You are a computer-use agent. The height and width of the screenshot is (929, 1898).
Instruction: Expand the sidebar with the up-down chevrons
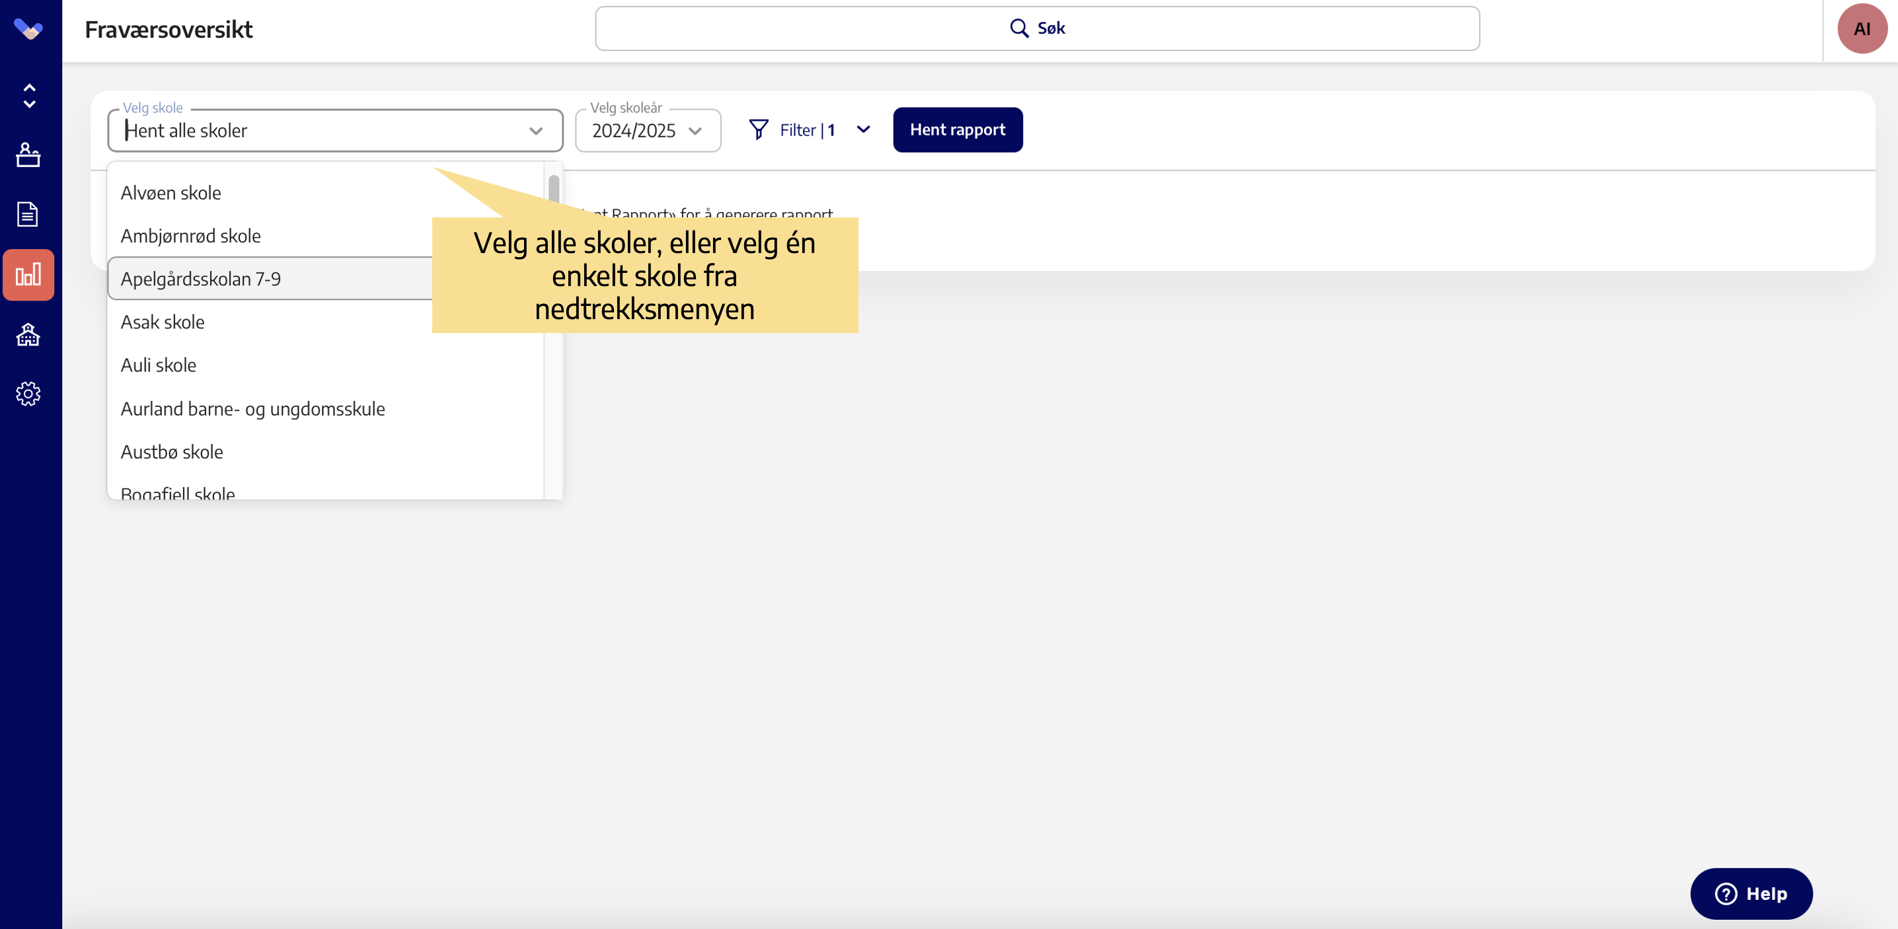[x=28, y=96]
